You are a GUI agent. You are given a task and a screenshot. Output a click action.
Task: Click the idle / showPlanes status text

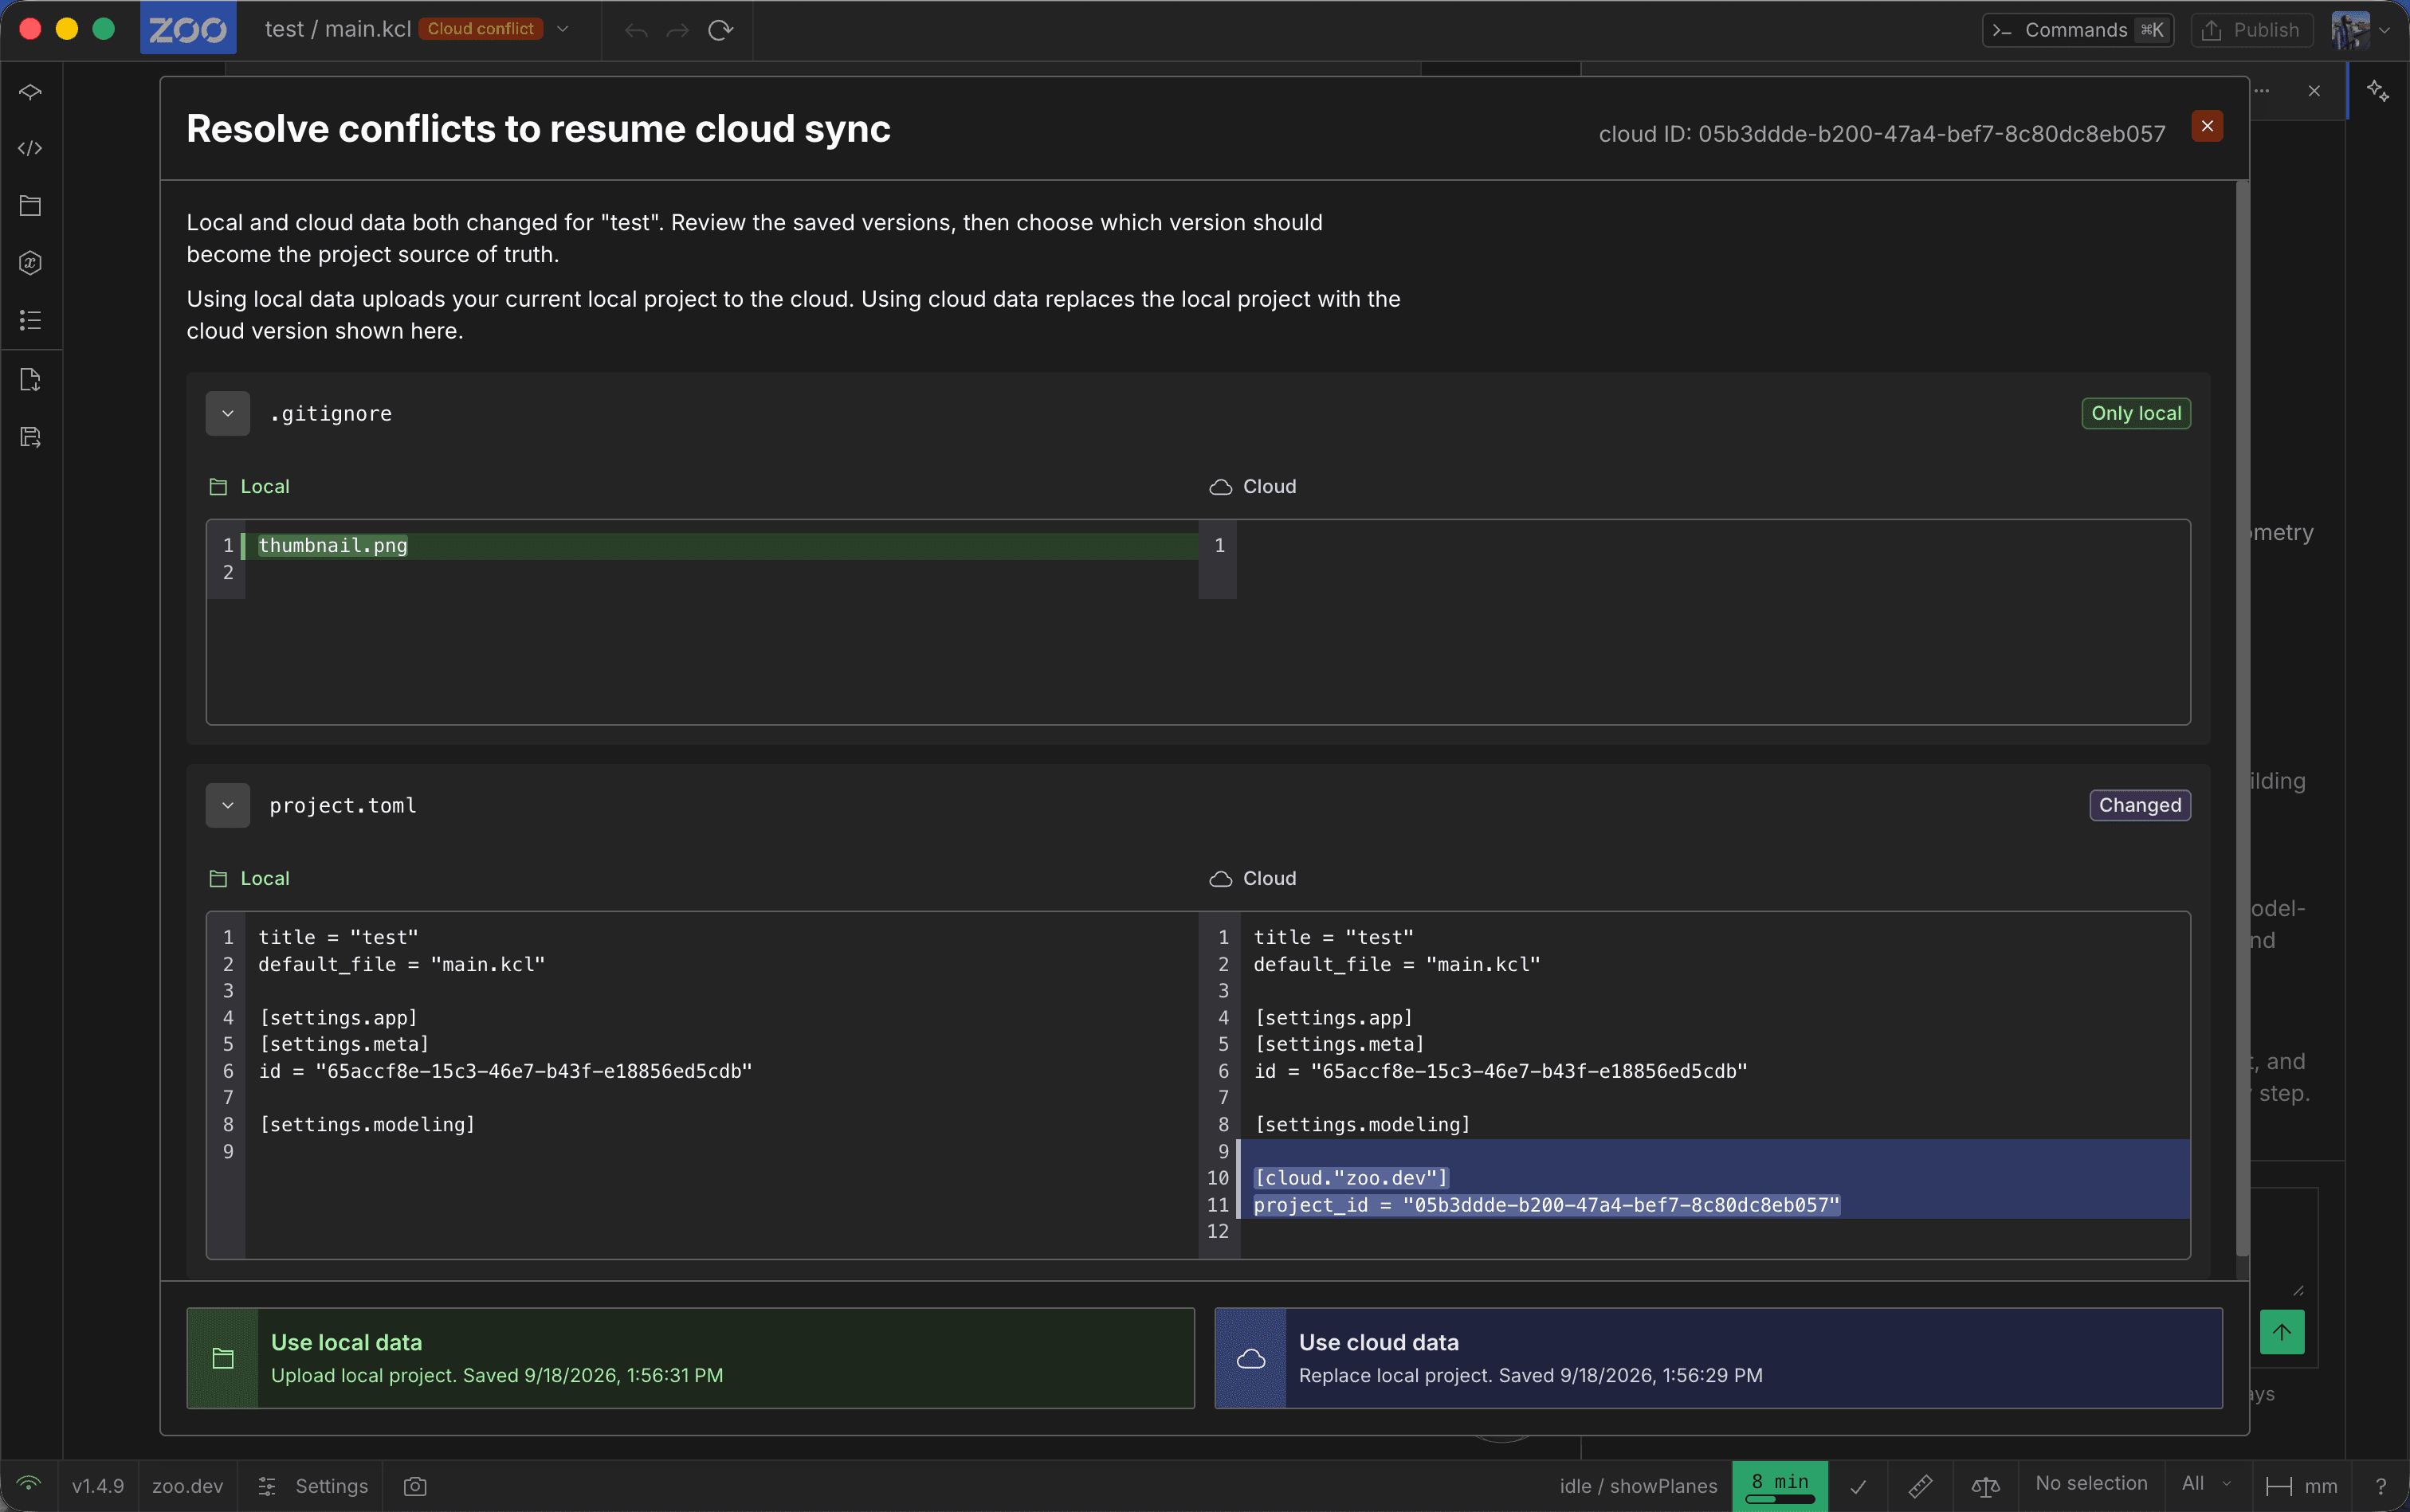pyautogui.click(x=1638, y=1486)
